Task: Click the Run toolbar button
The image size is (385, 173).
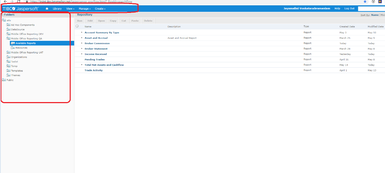Action: coord(80,21)
